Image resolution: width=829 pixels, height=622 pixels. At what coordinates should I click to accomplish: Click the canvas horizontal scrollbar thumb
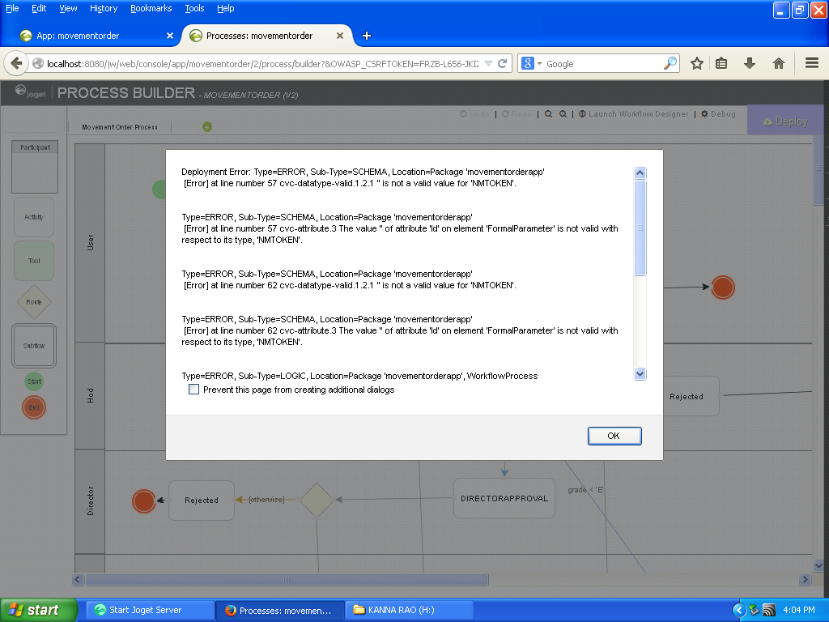coord(287,580)
